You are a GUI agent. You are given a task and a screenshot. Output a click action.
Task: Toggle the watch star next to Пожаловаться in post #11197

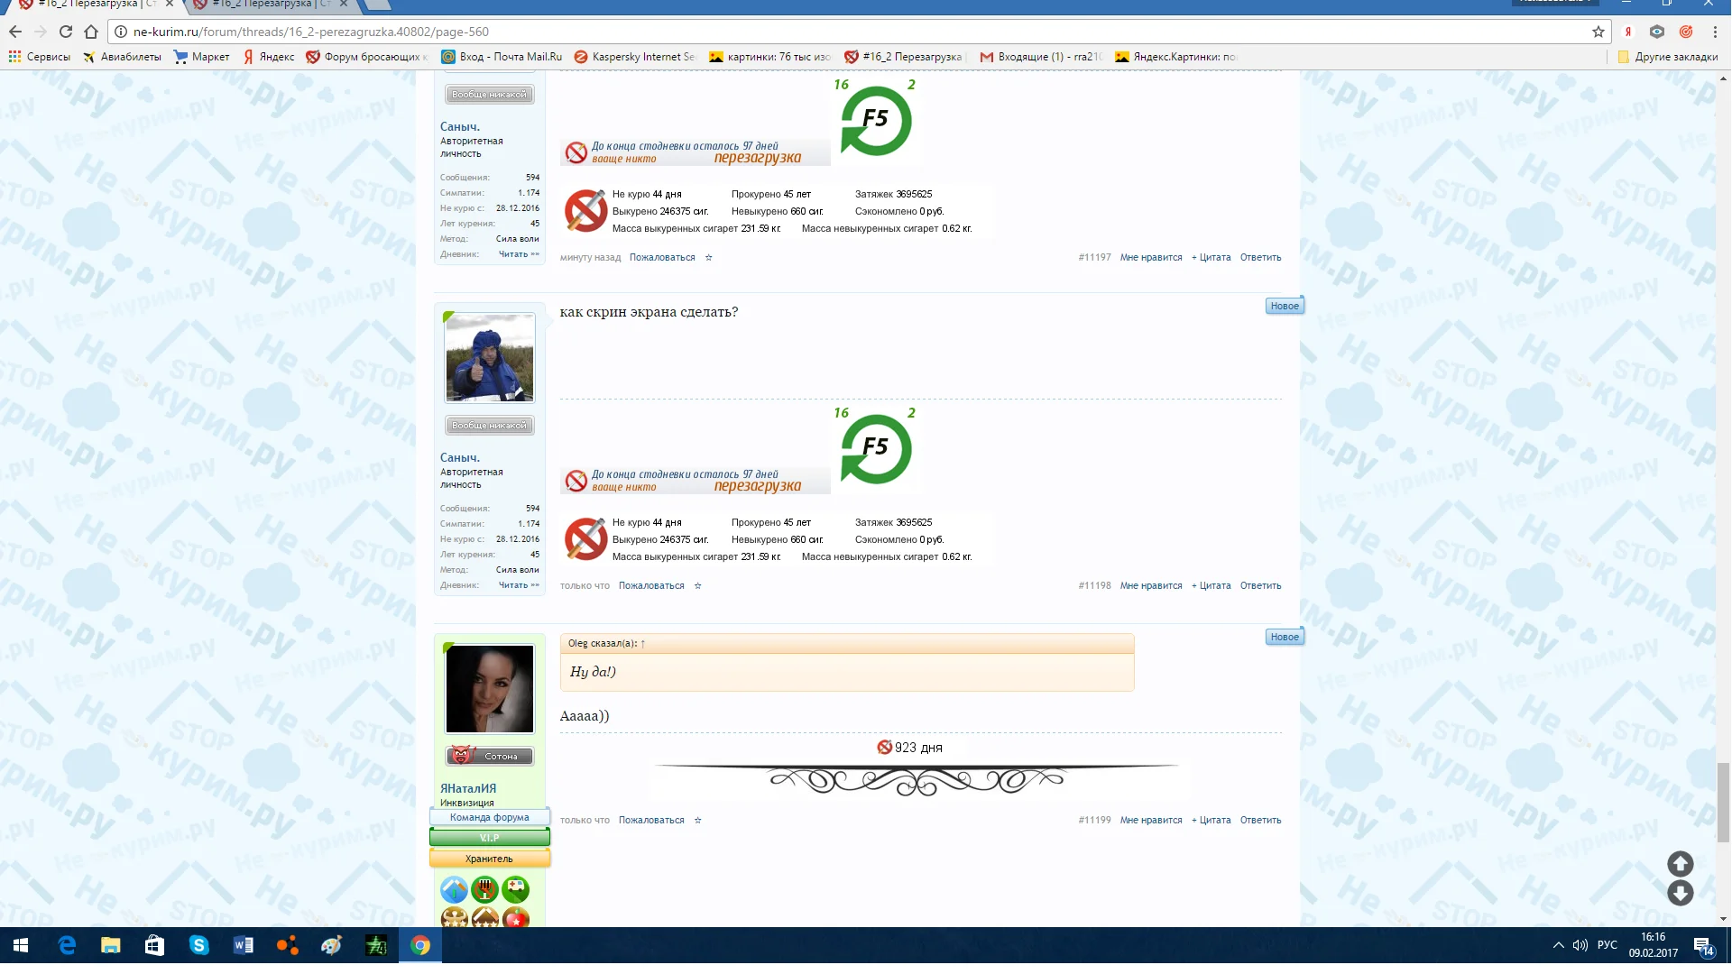click(708, 258)
